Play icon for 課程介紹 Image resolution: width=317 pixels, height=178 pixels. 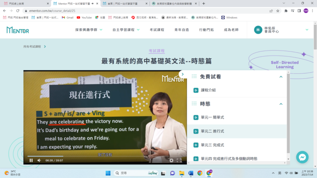[x=196, y=90]
